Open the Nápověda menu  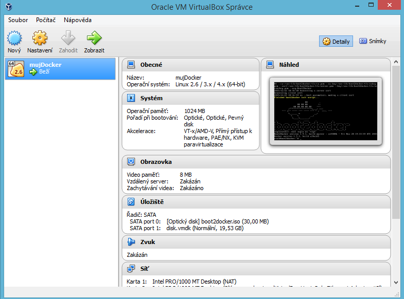[x=78, y=20]
